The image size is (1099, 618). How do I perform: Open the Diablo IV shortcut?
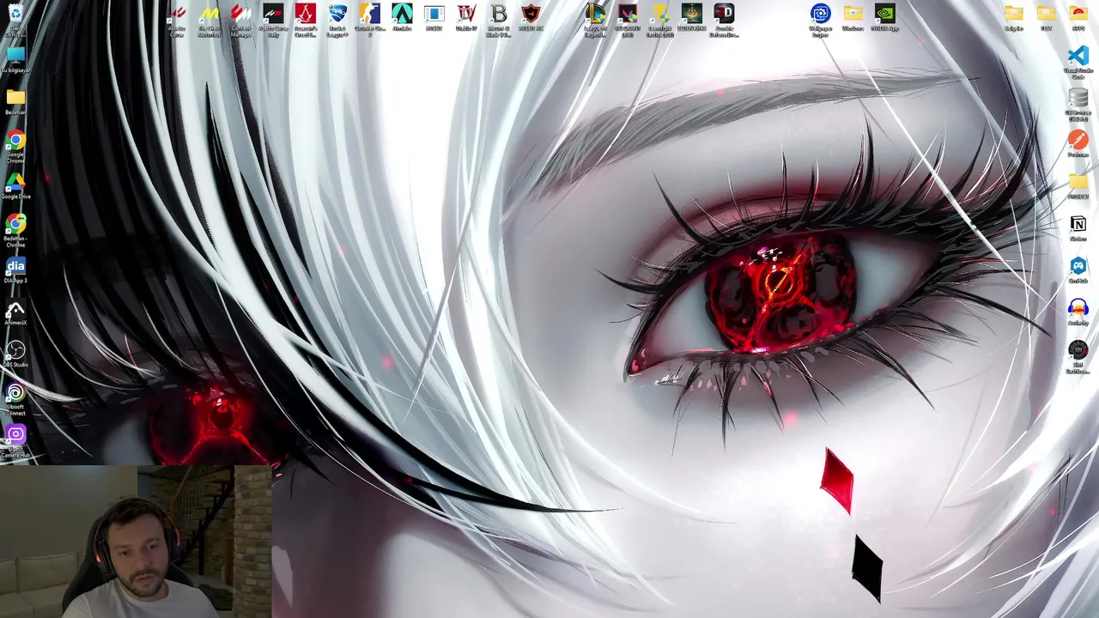pyautogui.click(x=466, y=17)
